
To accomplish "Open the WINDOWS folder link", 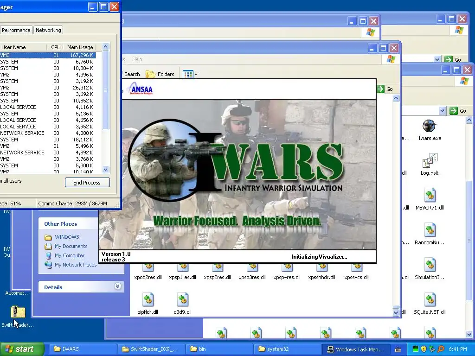I will [x=67, y=237].
